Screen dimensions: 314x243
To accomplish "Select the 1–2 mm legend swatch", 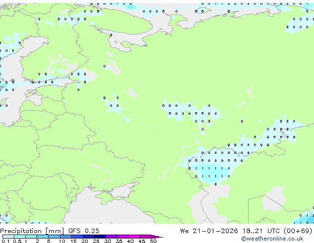I will click(31, 237).
